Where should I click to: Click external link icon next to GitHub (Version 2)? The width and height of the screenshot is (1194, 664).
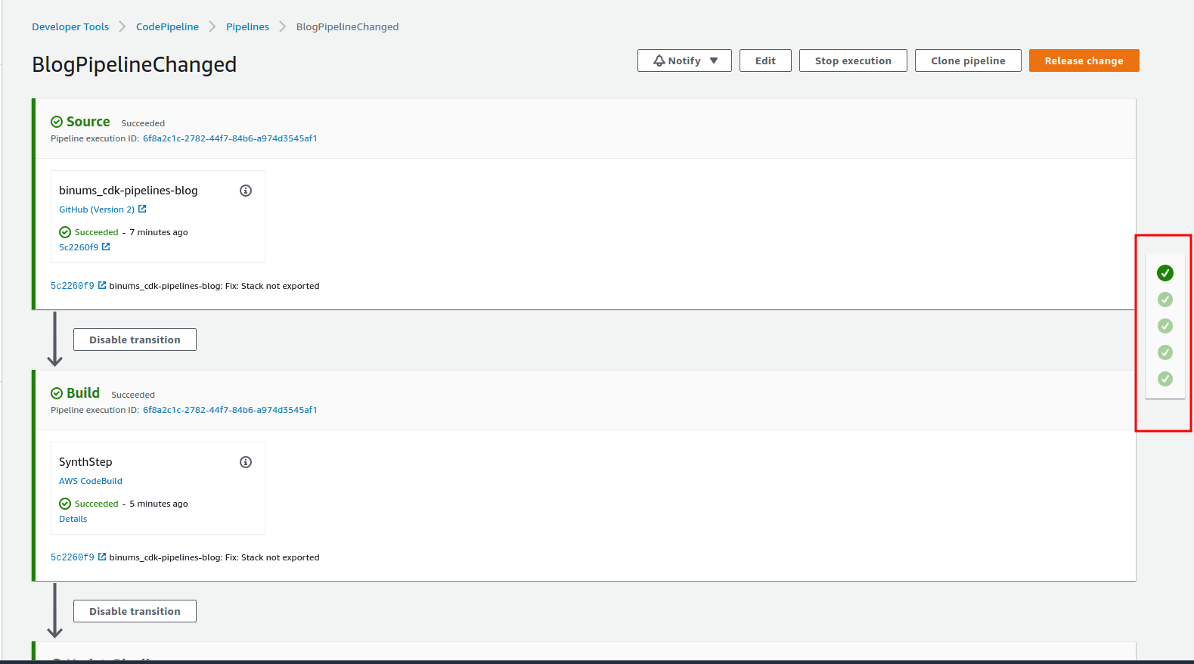[142, 209]
